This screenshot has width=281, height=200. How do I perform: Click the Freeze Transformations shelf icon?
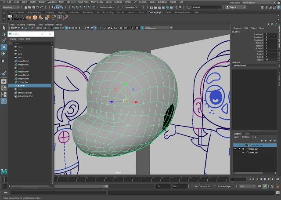click(x=17, y=17)
